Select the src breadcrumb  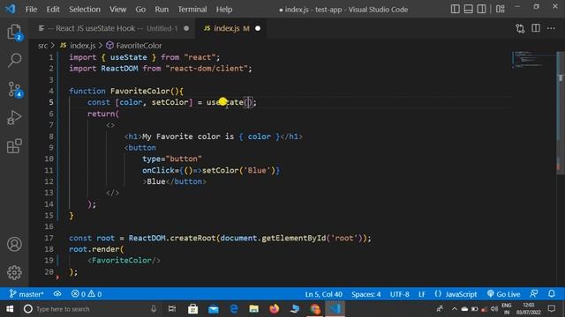pos(42,46)
